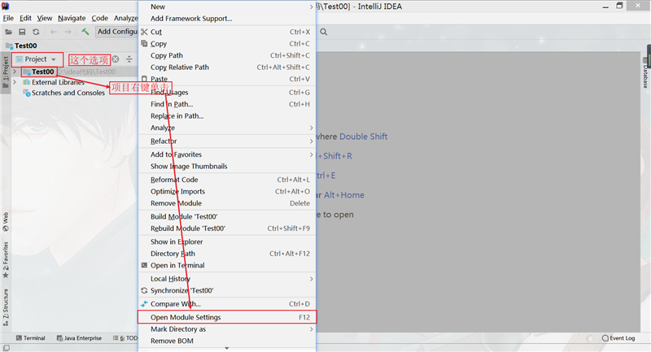Select Build Module 'Test00'
Viewport: 651px width, 352px height.
(x=227, y=216)
